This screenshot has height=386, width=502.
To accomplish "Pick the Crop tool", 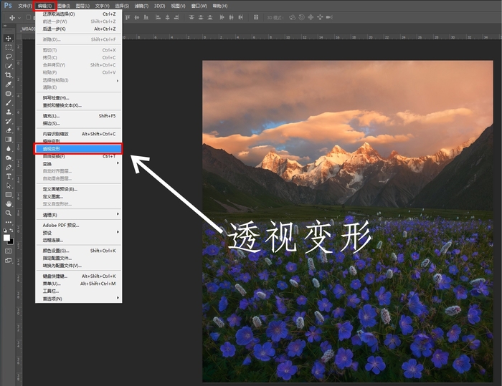I will pos(9,75).
